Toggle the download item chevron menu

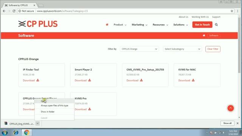point(37,124)
